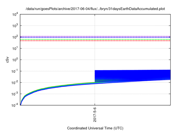Click the solid blue fan of curves
The width and height of the screenshot is (188, 131).
click(x=132, y=75)
